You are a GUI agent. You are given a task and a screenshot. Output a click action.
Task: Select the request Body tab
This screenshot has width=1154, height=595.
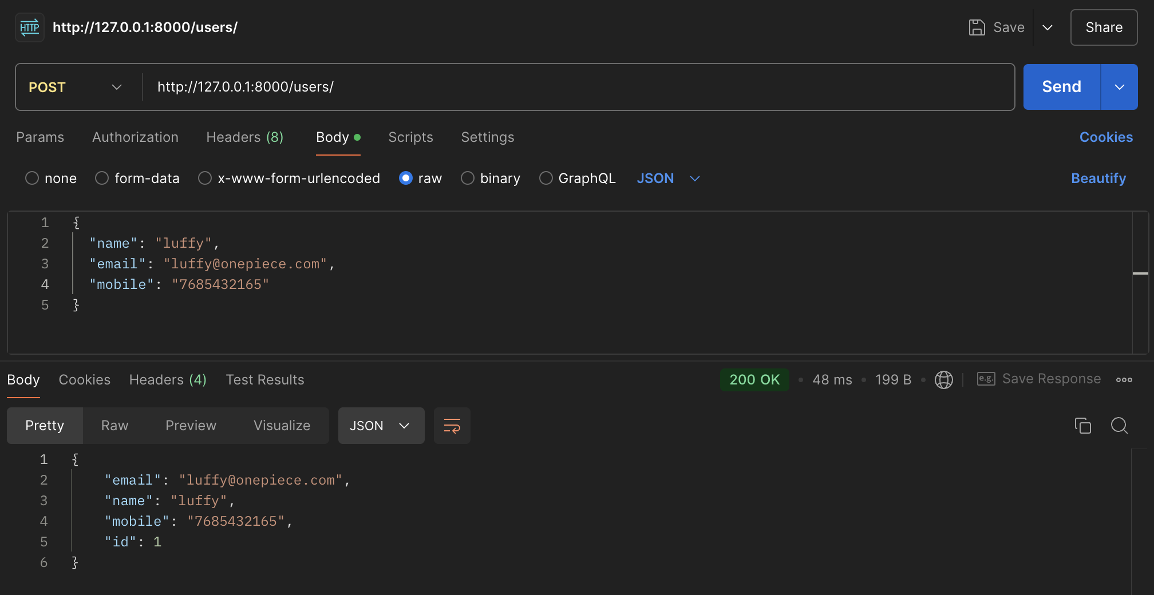[x=338, y=137]
